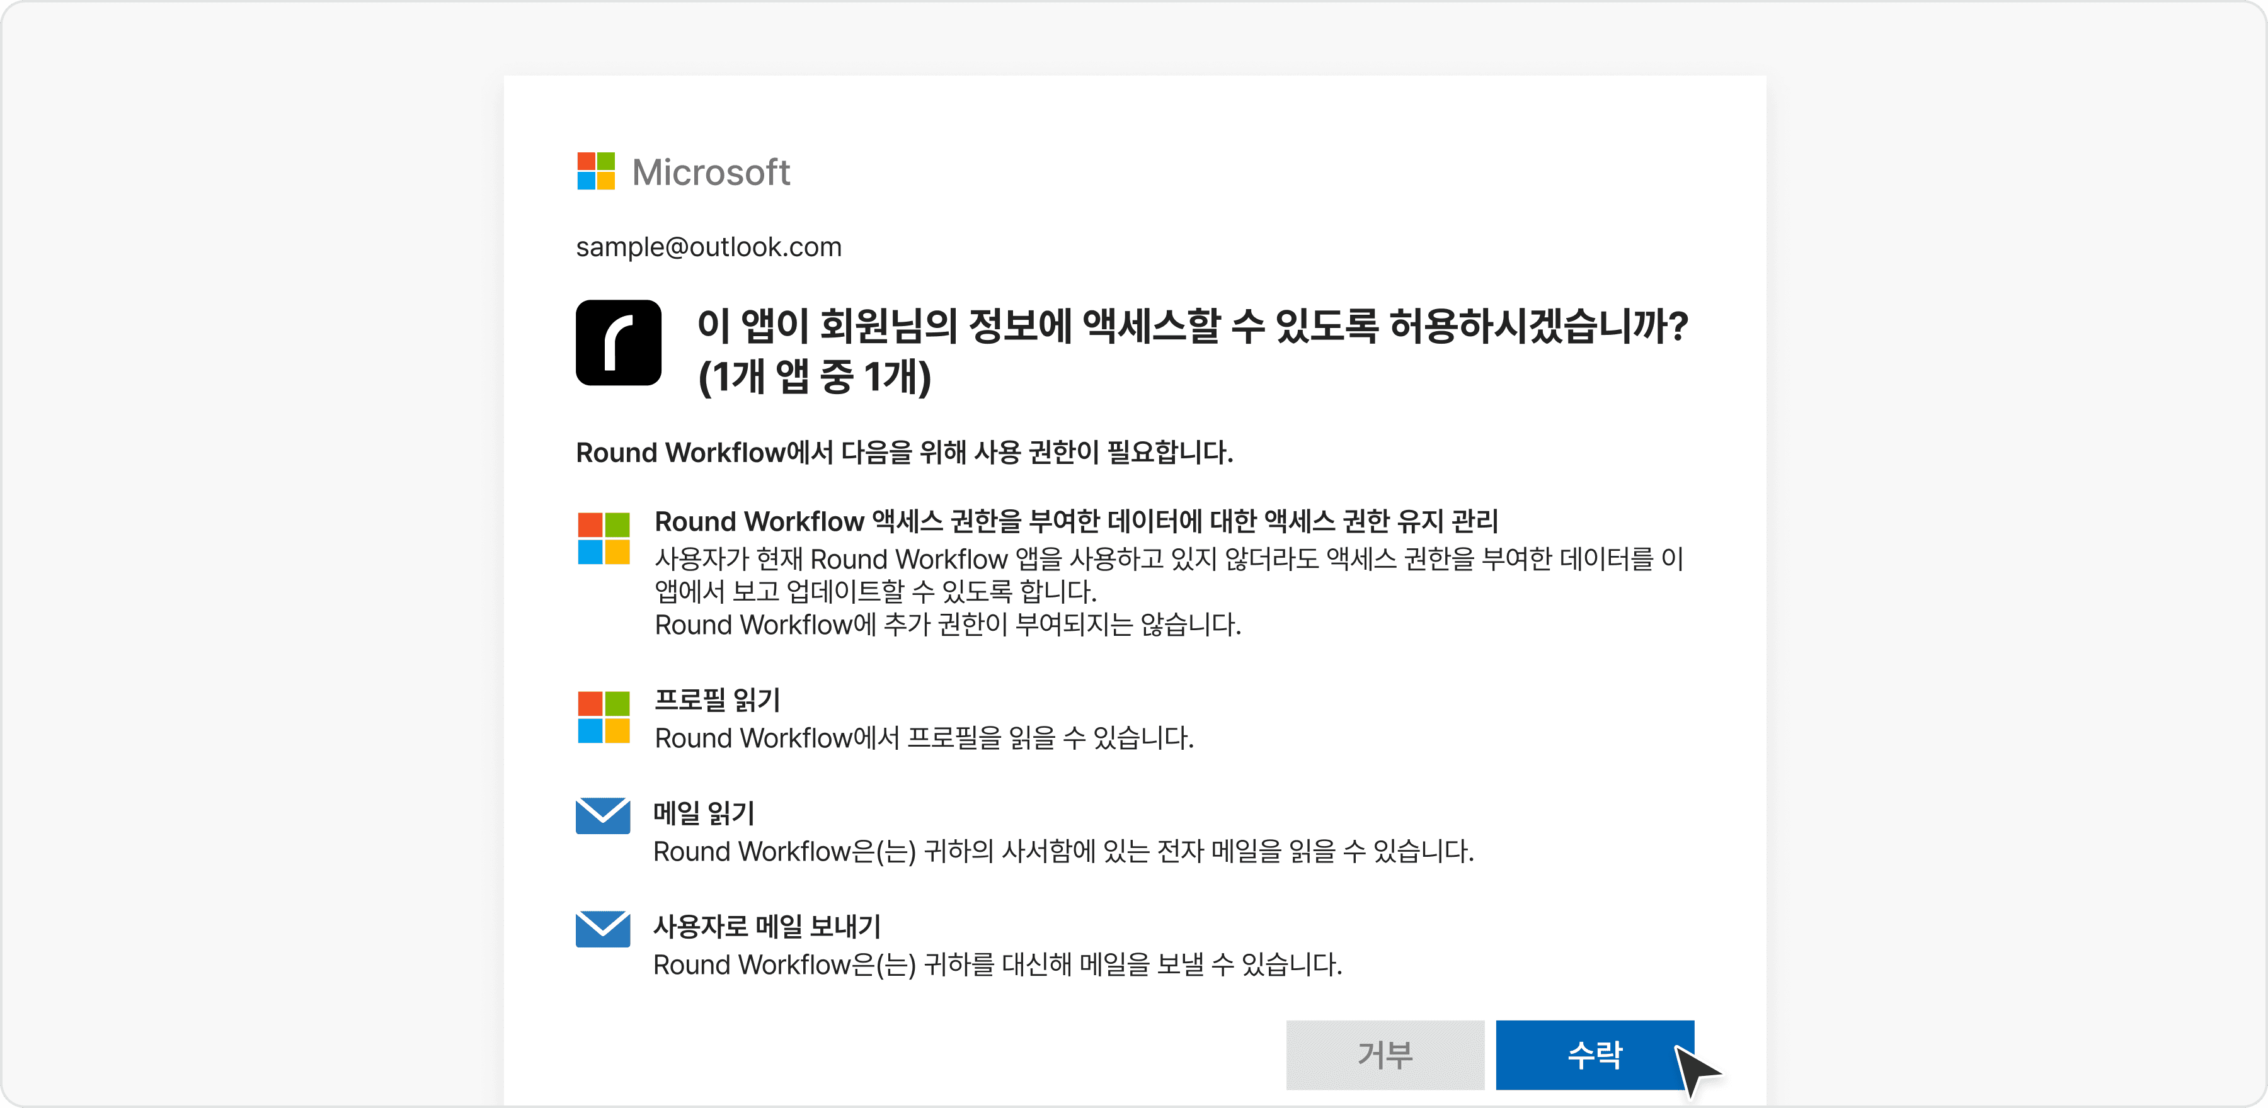This screenshot has width=2268, height=1108.
Task: Click the (1개 앱 중 1개) label
Action: [813, 380]
